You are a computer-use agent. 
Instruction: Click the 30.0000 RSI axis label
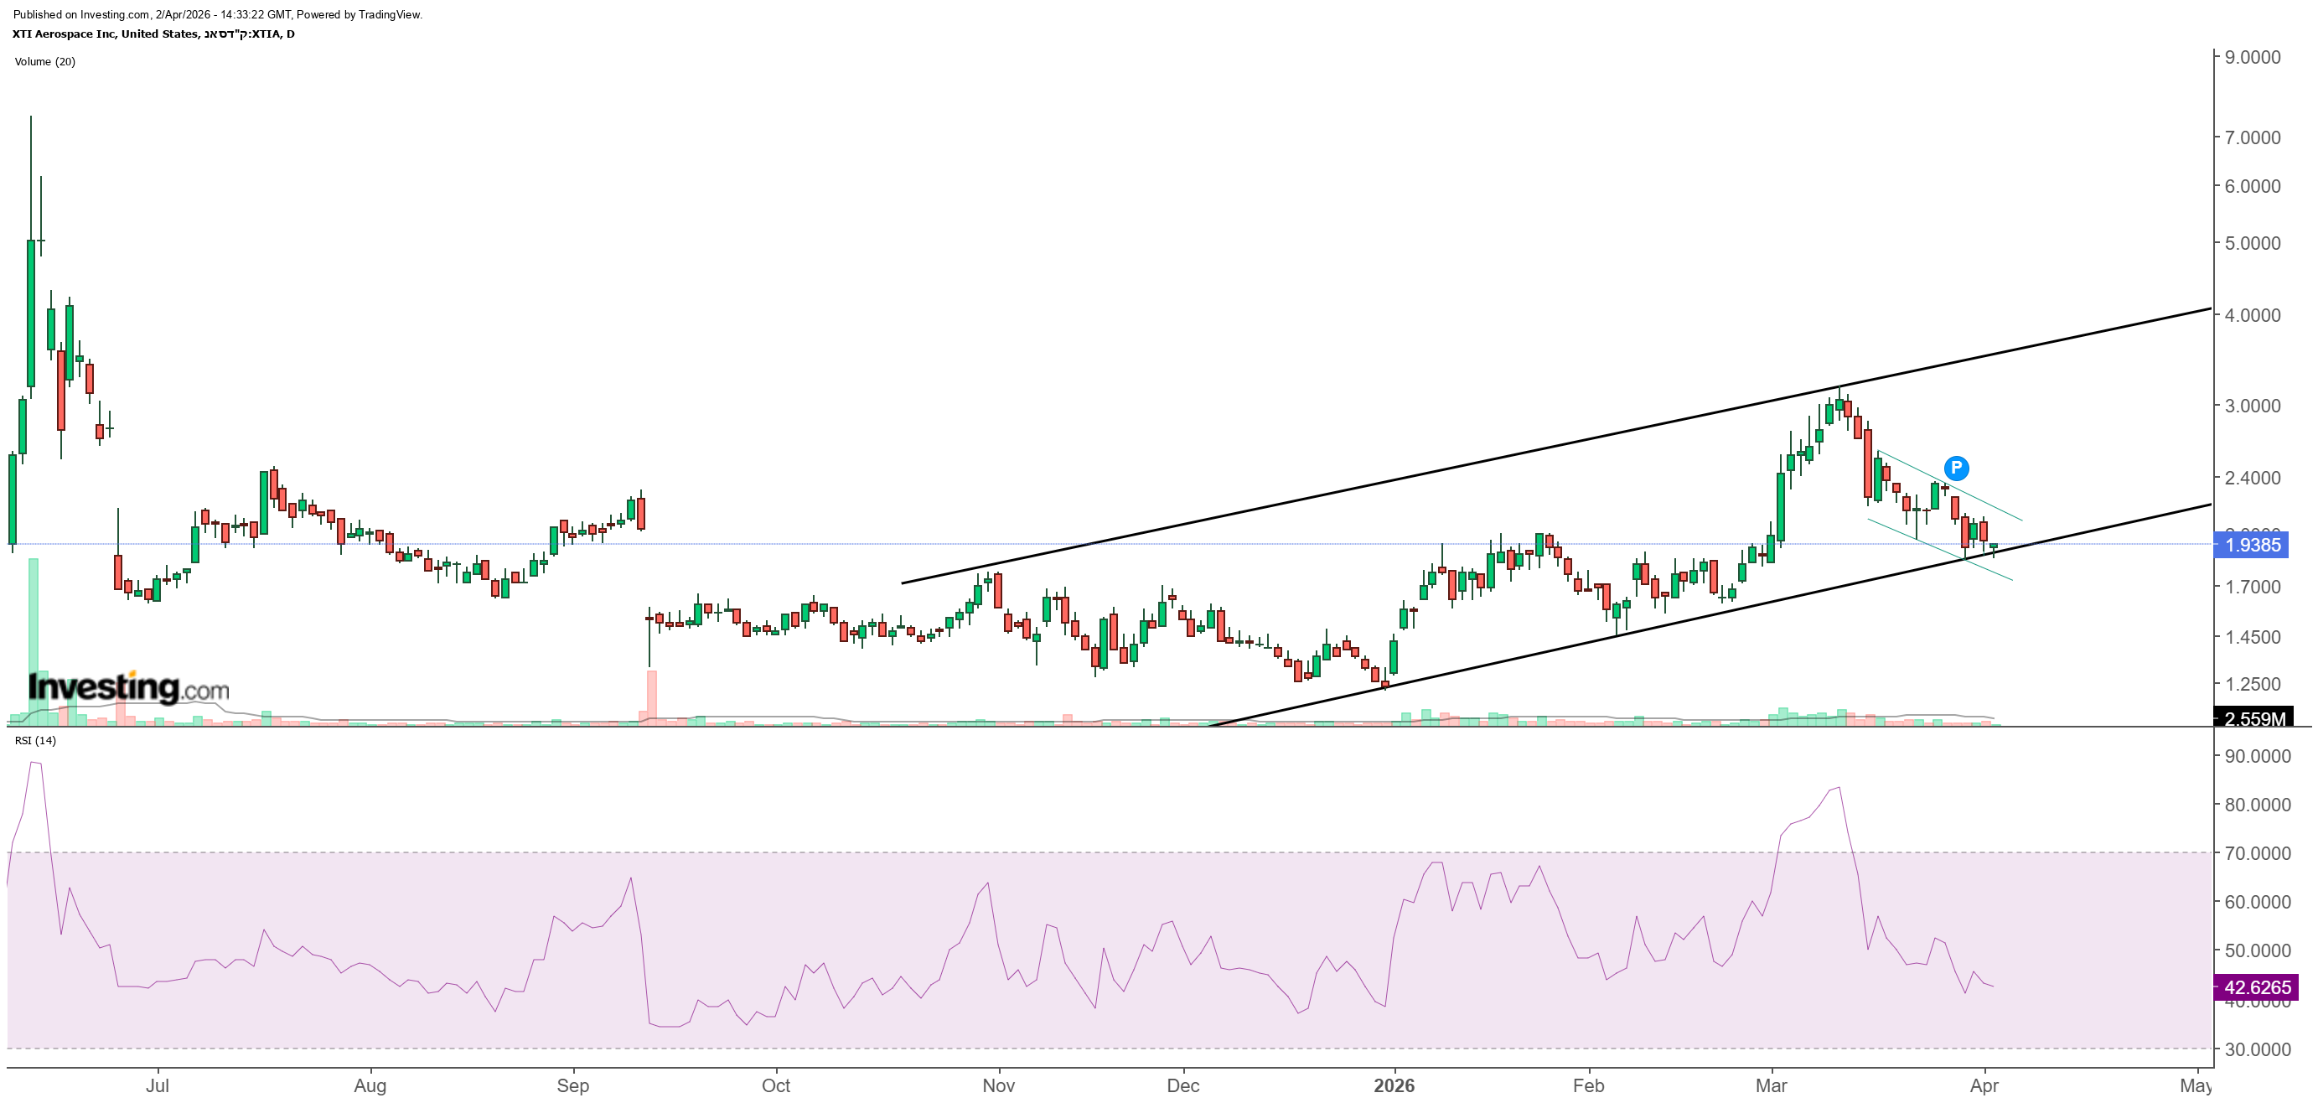coord(2257,1049)
